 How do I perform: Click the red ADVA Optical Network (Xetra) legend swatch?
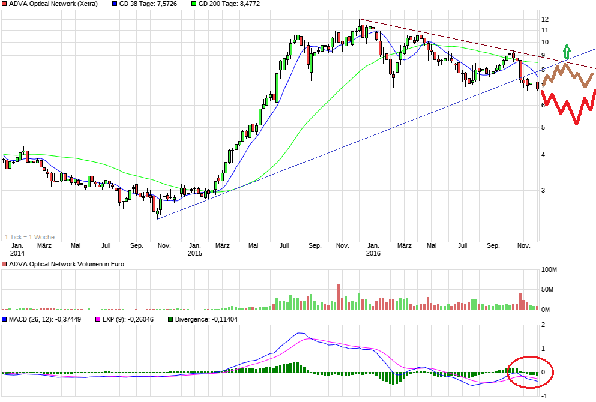click(4, 4)
